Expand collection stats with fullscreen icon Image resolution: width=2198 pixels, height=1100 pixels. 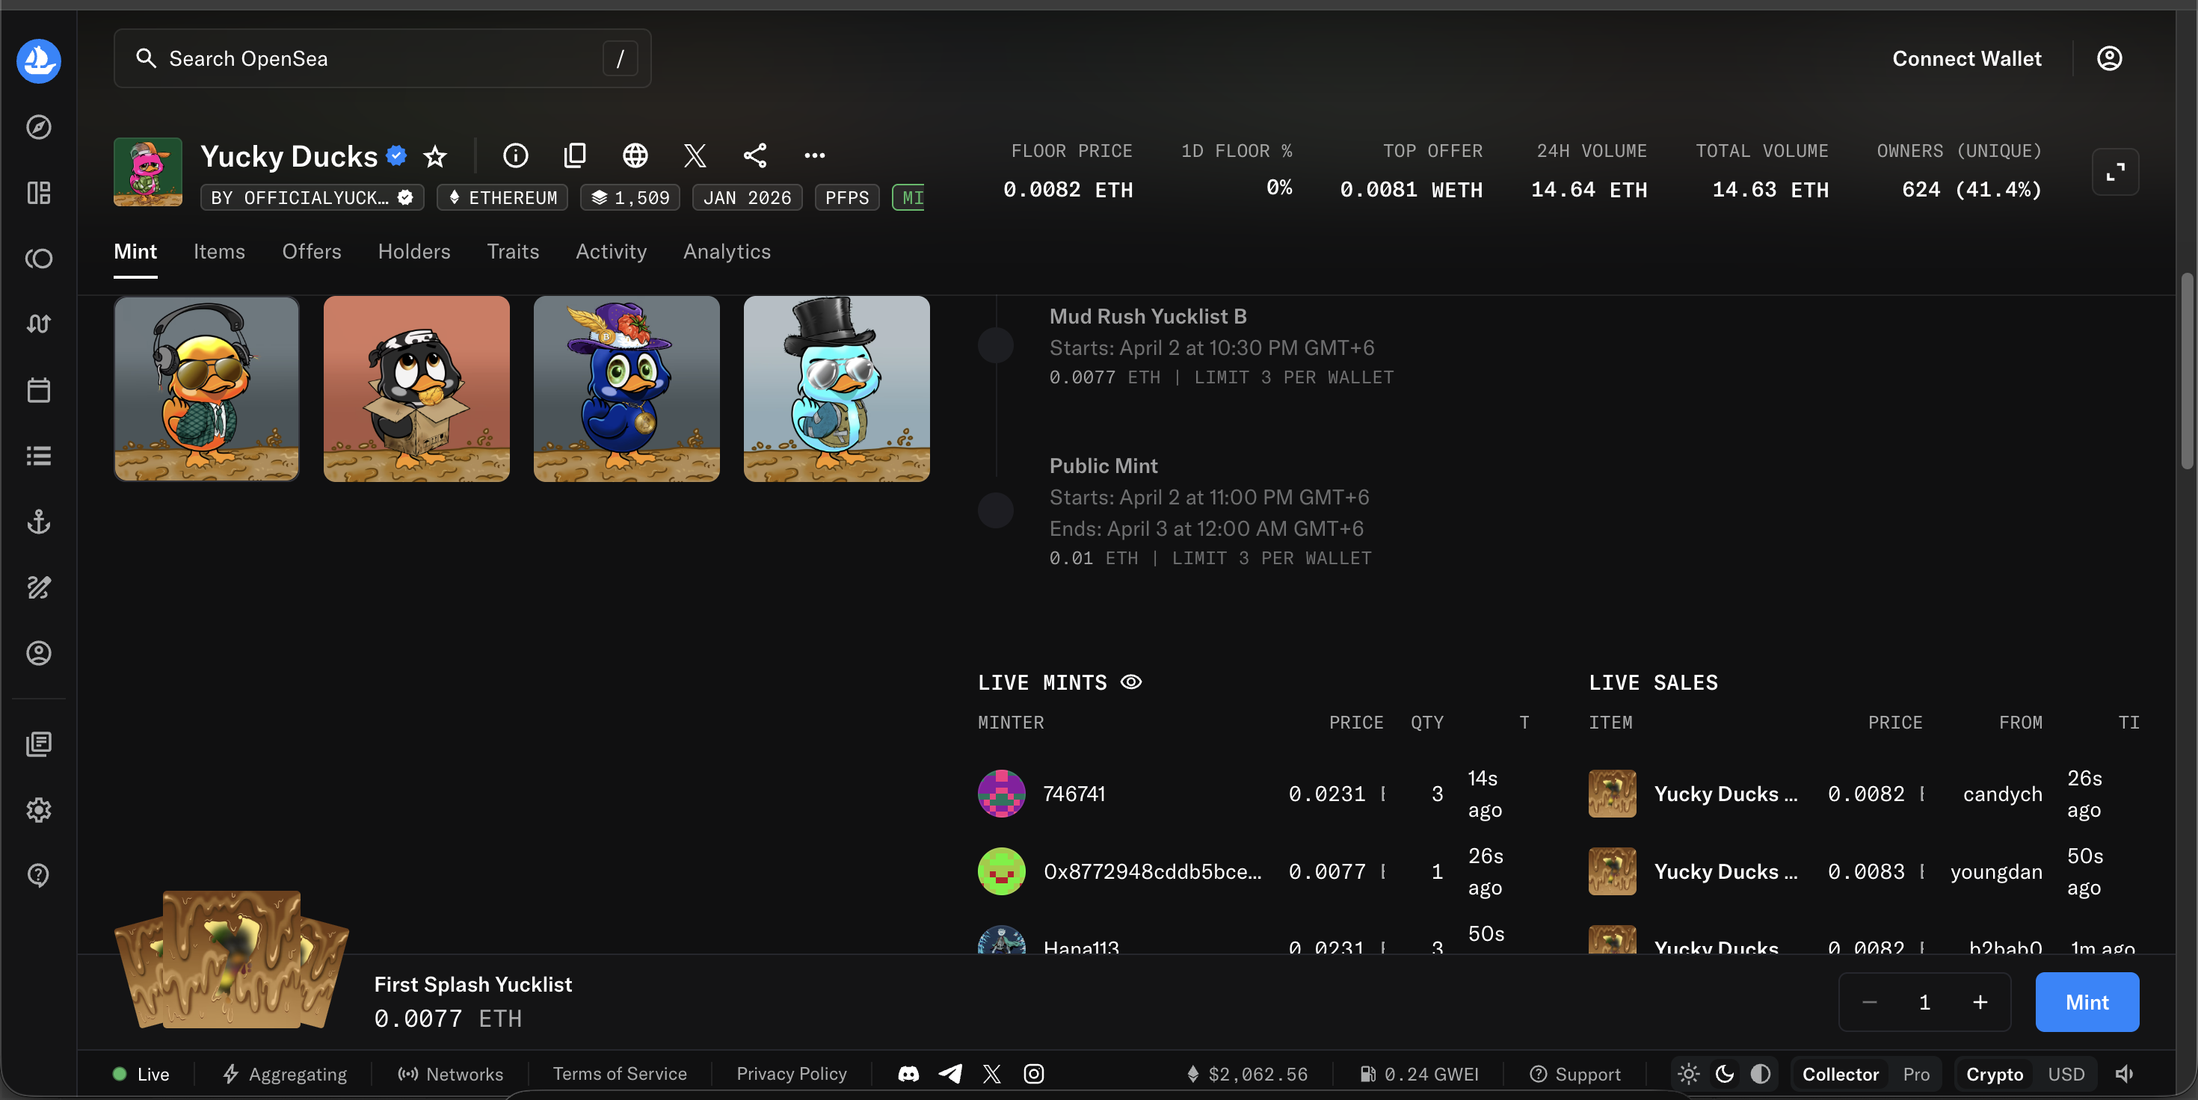pos(2115,171)
